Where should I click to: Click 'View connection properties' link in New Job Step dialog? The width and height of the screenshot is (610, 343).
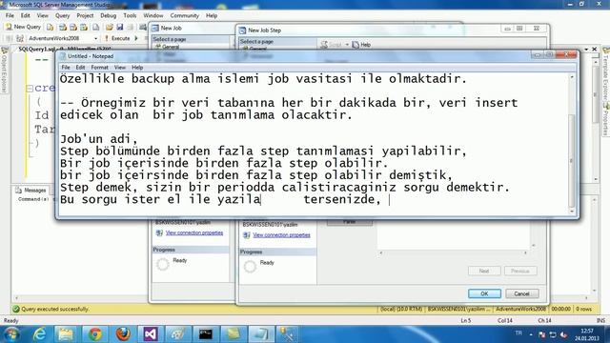click(281, 235)
